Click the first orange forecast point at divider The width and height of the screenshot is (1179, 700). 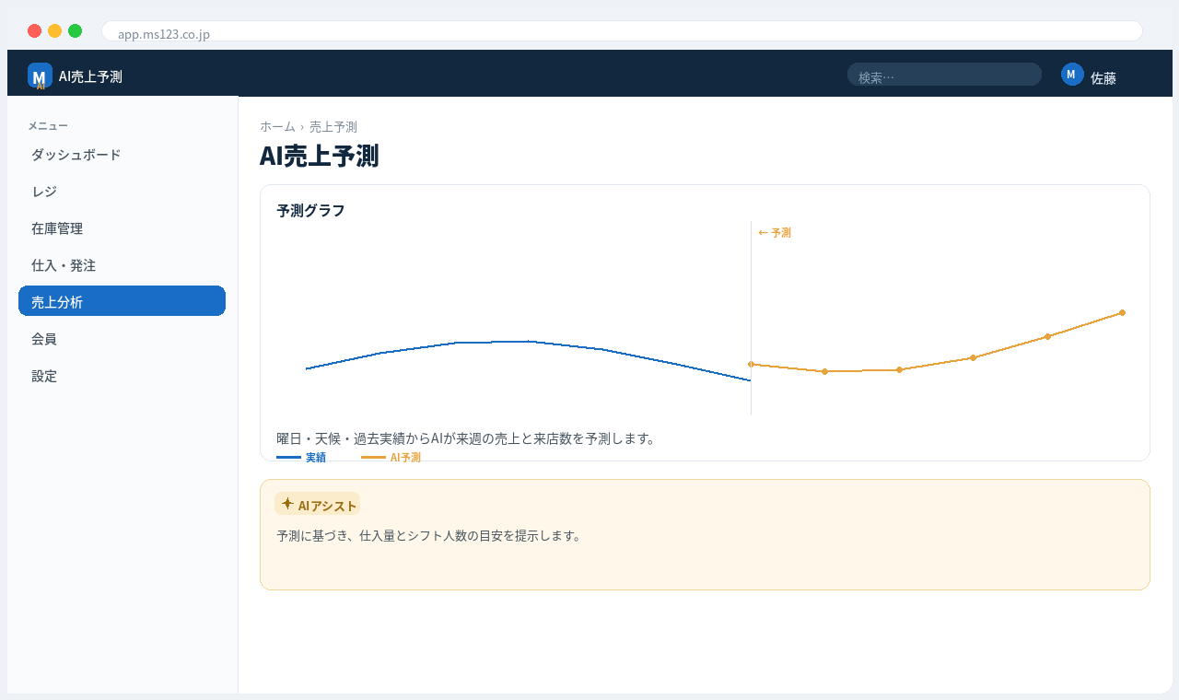(751, 364)
